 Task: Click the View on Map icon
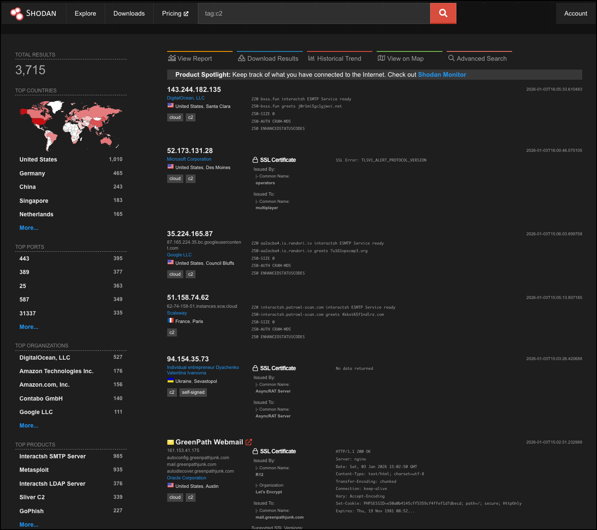click(381, 58)
